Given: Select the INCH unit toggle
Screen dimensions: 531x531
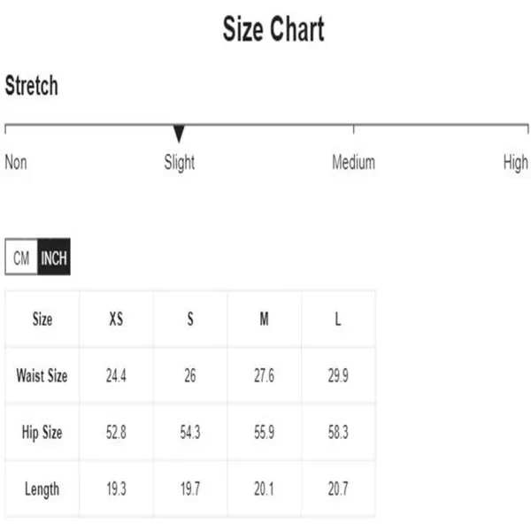Looking at the screenshot, I should (x=53, y=257).
